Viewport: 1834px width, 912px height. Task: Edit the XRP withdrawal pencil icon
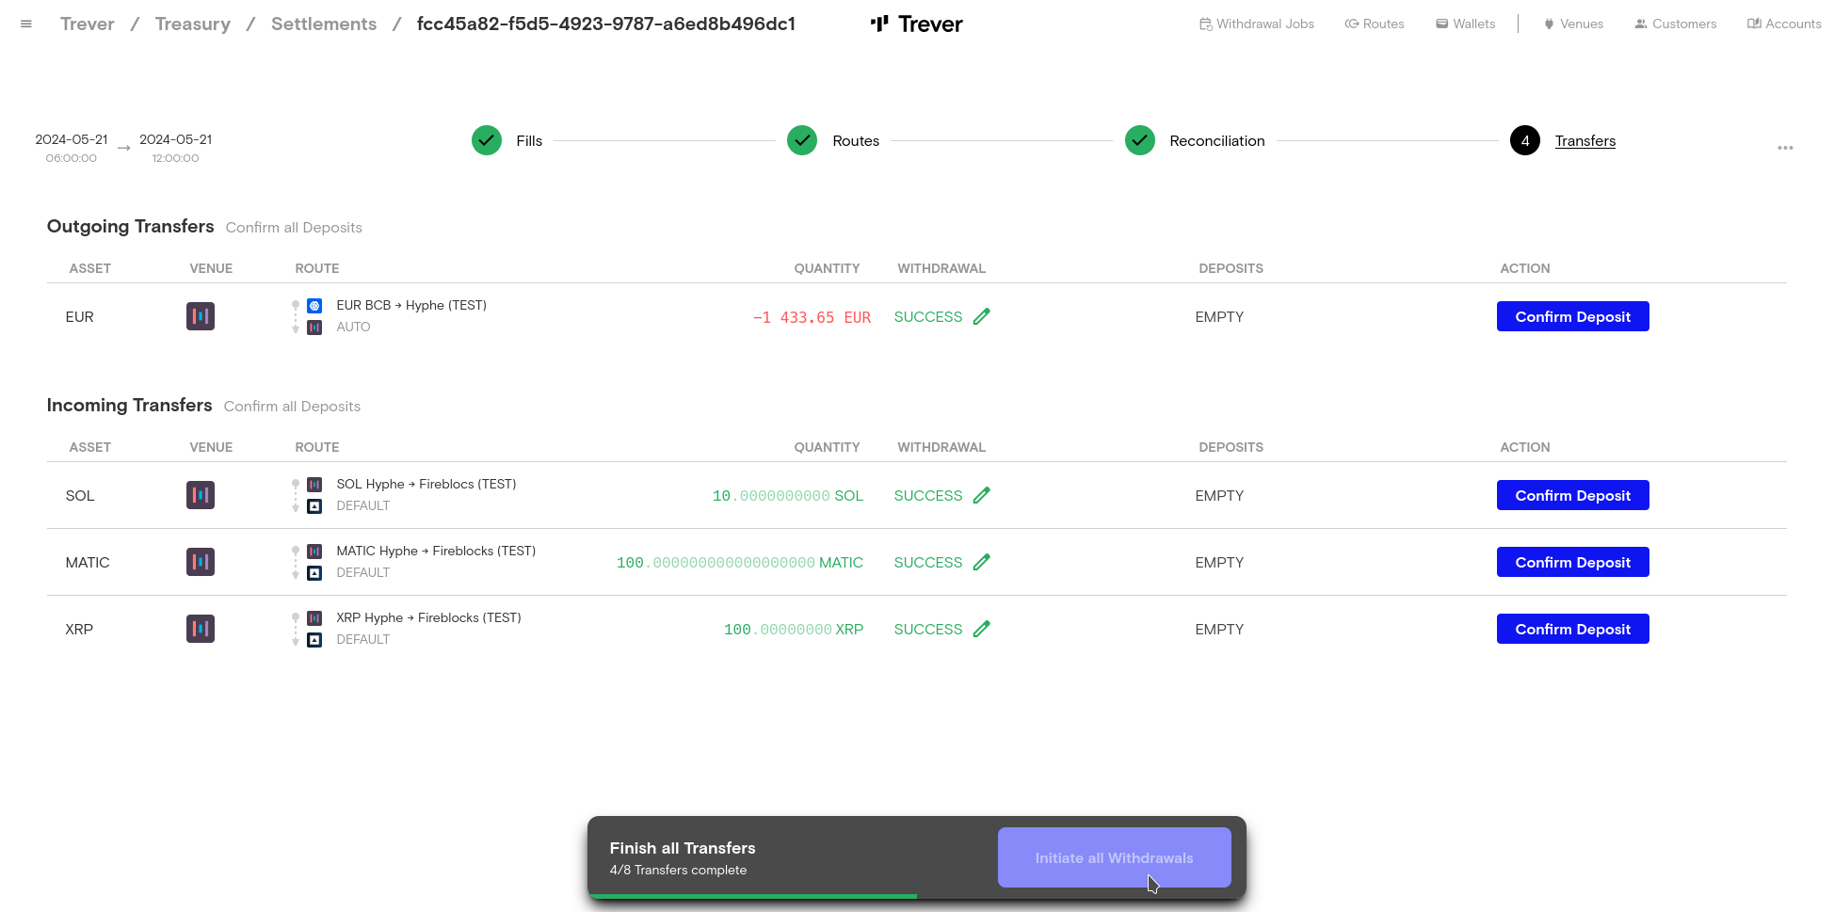[x=981, y=630]
